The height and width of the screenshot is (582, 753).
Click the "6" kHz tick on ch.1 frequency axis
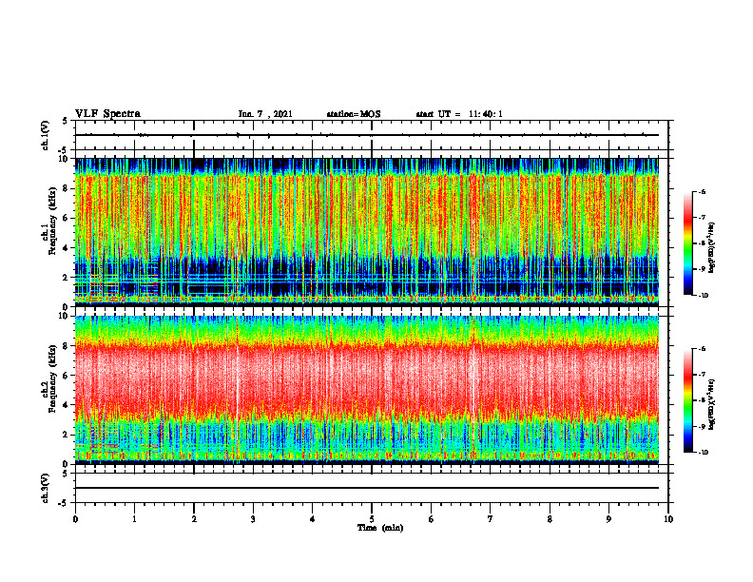pyautogui.click(x=67, y=218)
